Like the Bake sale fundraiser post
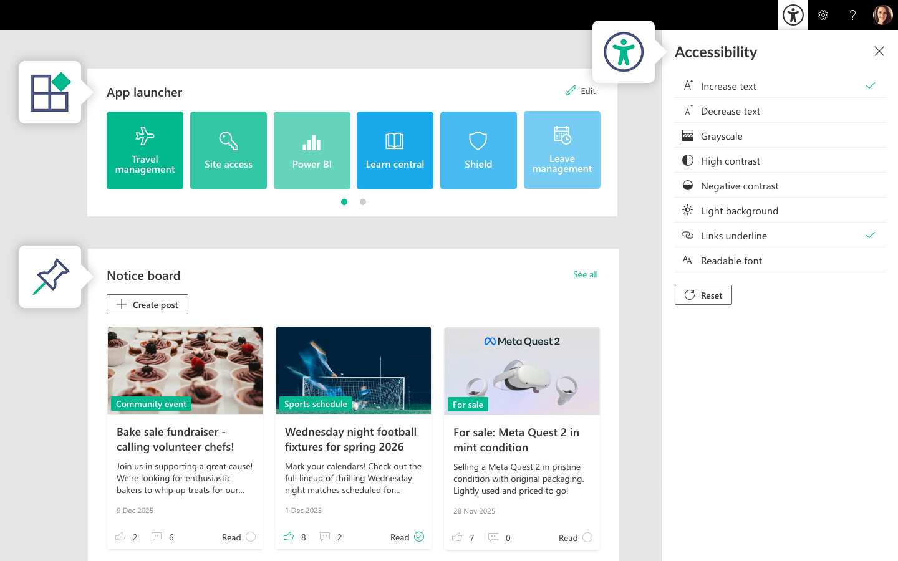This screenshot has width=898, height=561. click(120, 537)
